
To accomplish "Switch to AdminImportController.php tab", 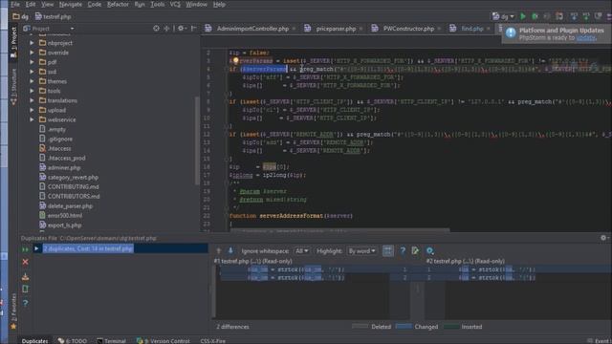I will pos(252,29).
